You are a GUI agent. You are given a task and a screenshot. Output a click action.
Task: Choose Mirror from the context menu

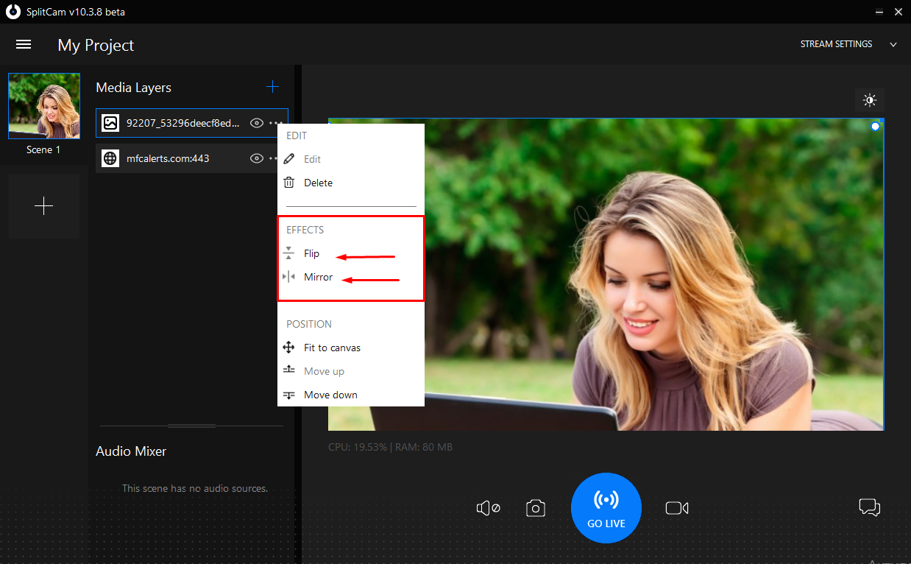318,277
